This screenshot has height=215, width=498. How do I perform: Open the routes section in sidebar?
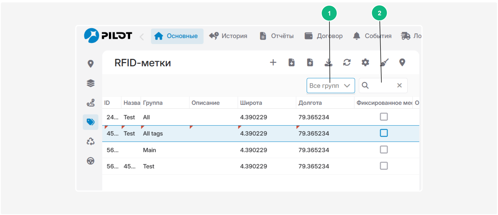click(91, 103)
